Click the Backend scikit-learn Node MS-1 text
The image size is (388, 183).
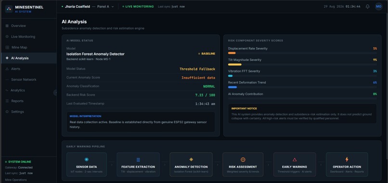point(89,59)
